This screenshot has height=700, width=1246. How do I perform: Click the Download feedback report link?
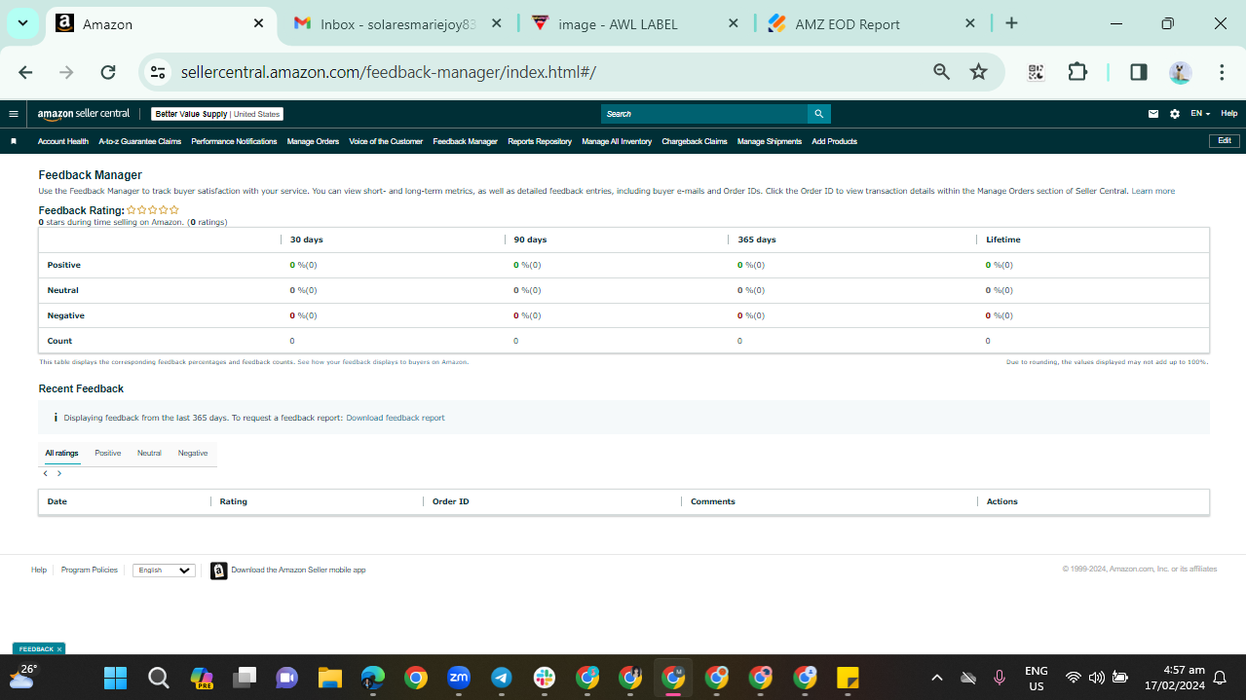click(x=396, y=418)
